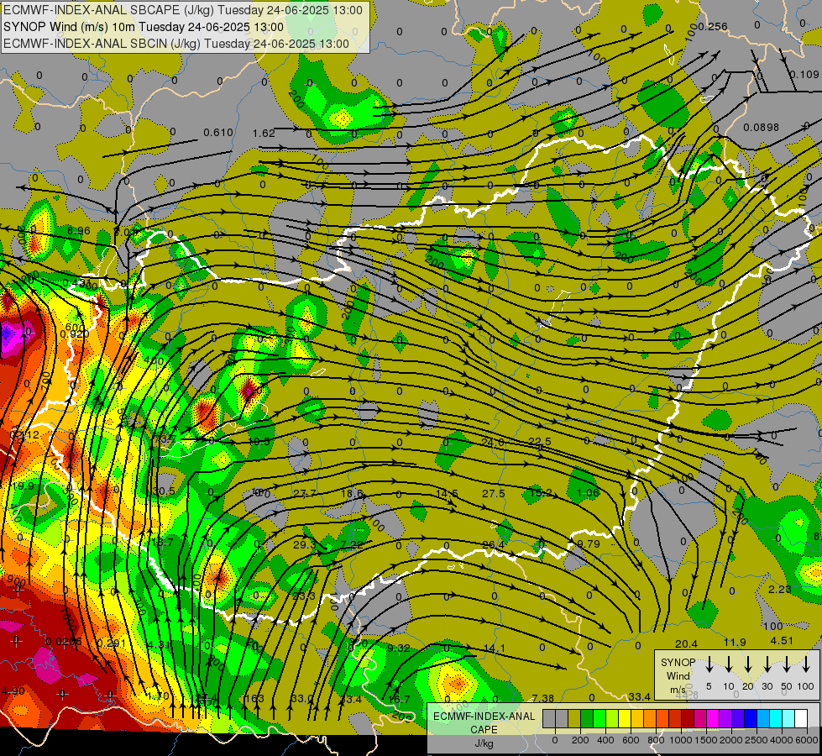Click the wind arrow above 20 m/s
Image resolution: width=822 pixels, height=756 pixels.
pos(747,664)
